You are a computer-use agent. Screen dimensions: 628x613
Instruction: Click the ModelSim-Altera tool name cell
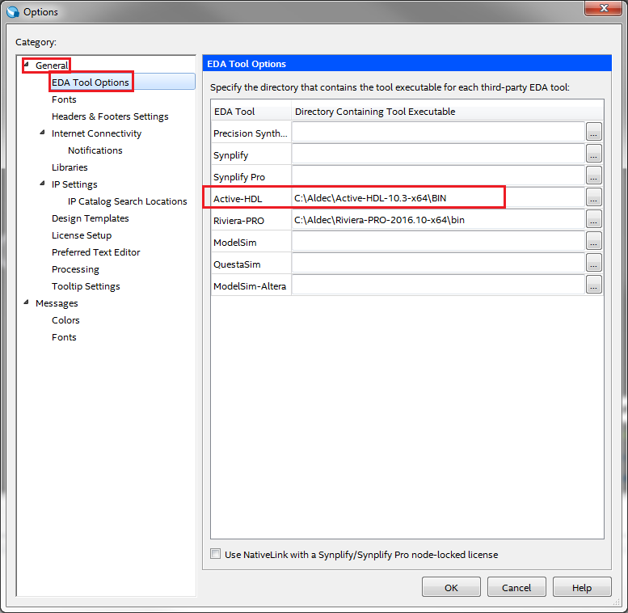[x=251, y=285]
